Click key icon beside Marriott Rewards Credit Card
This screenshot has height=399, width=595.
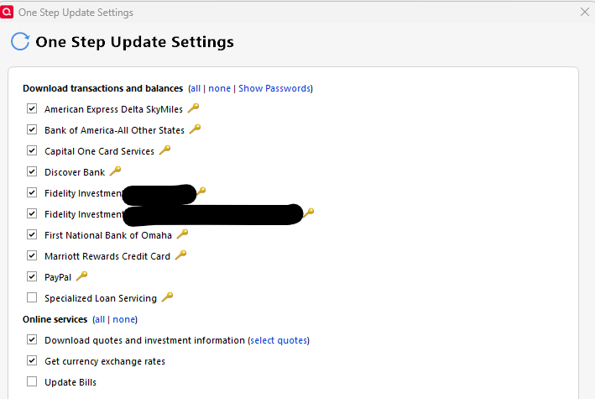(x=180, y=255)
